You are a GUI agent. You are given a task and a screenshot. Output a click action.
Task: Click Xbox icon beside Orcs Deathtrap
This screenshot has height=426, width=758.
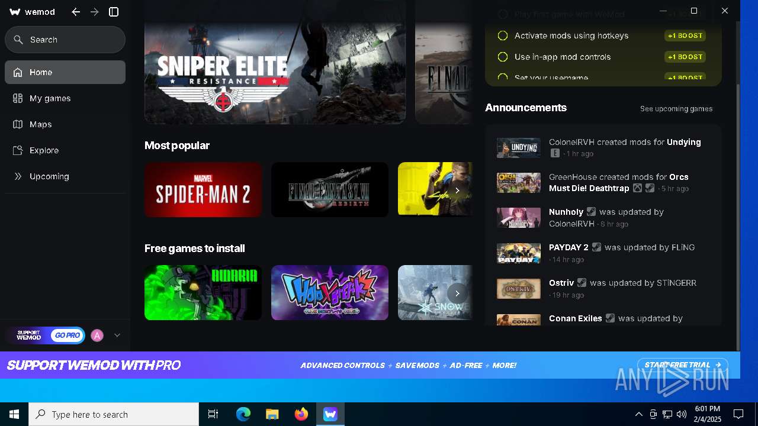(637, 188)
